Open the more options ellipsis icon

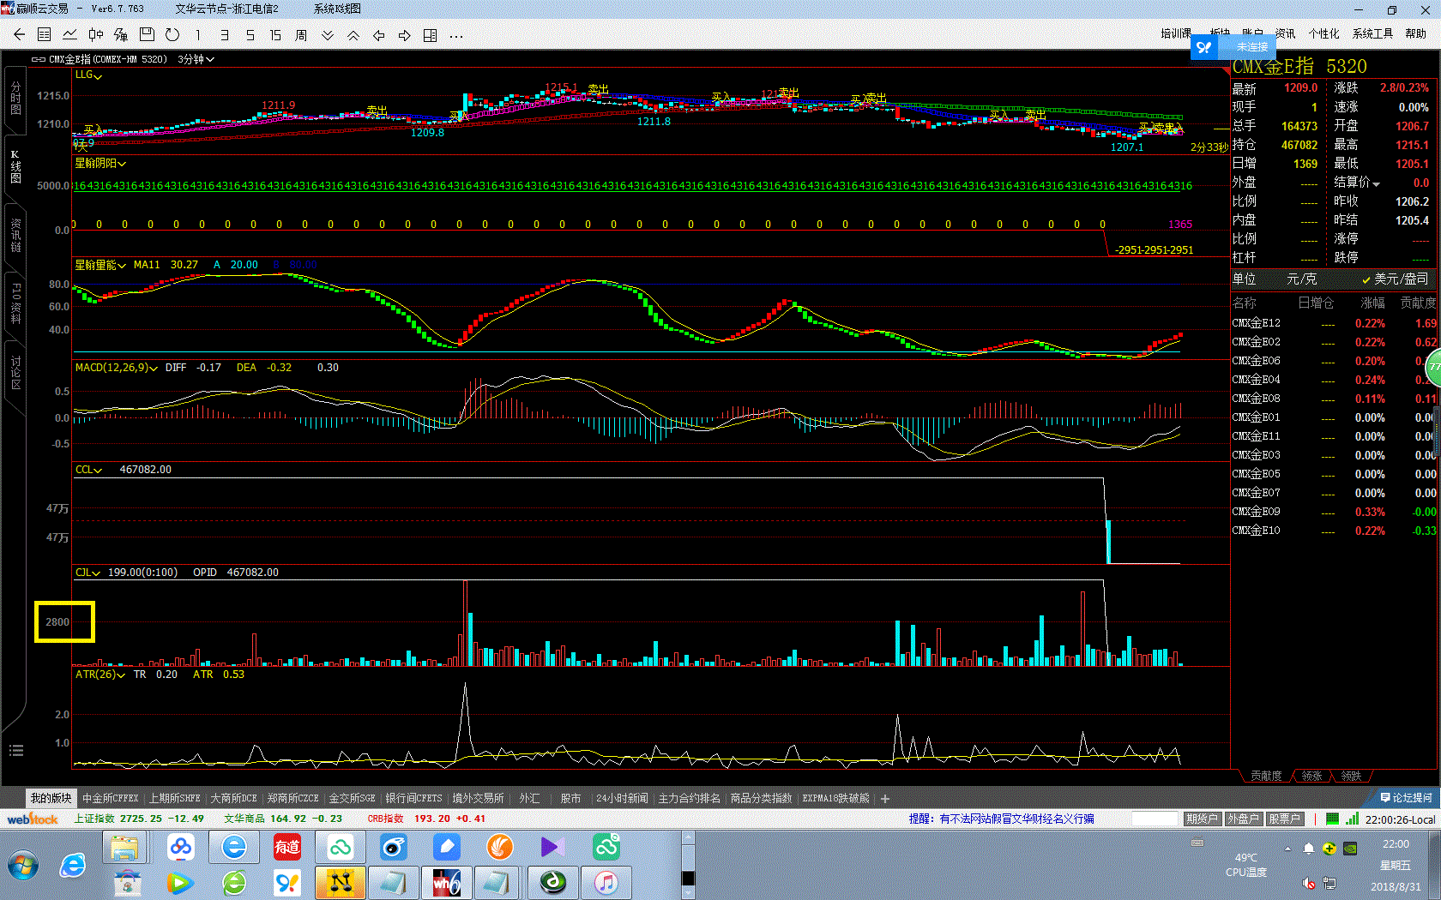coord(455,36)
